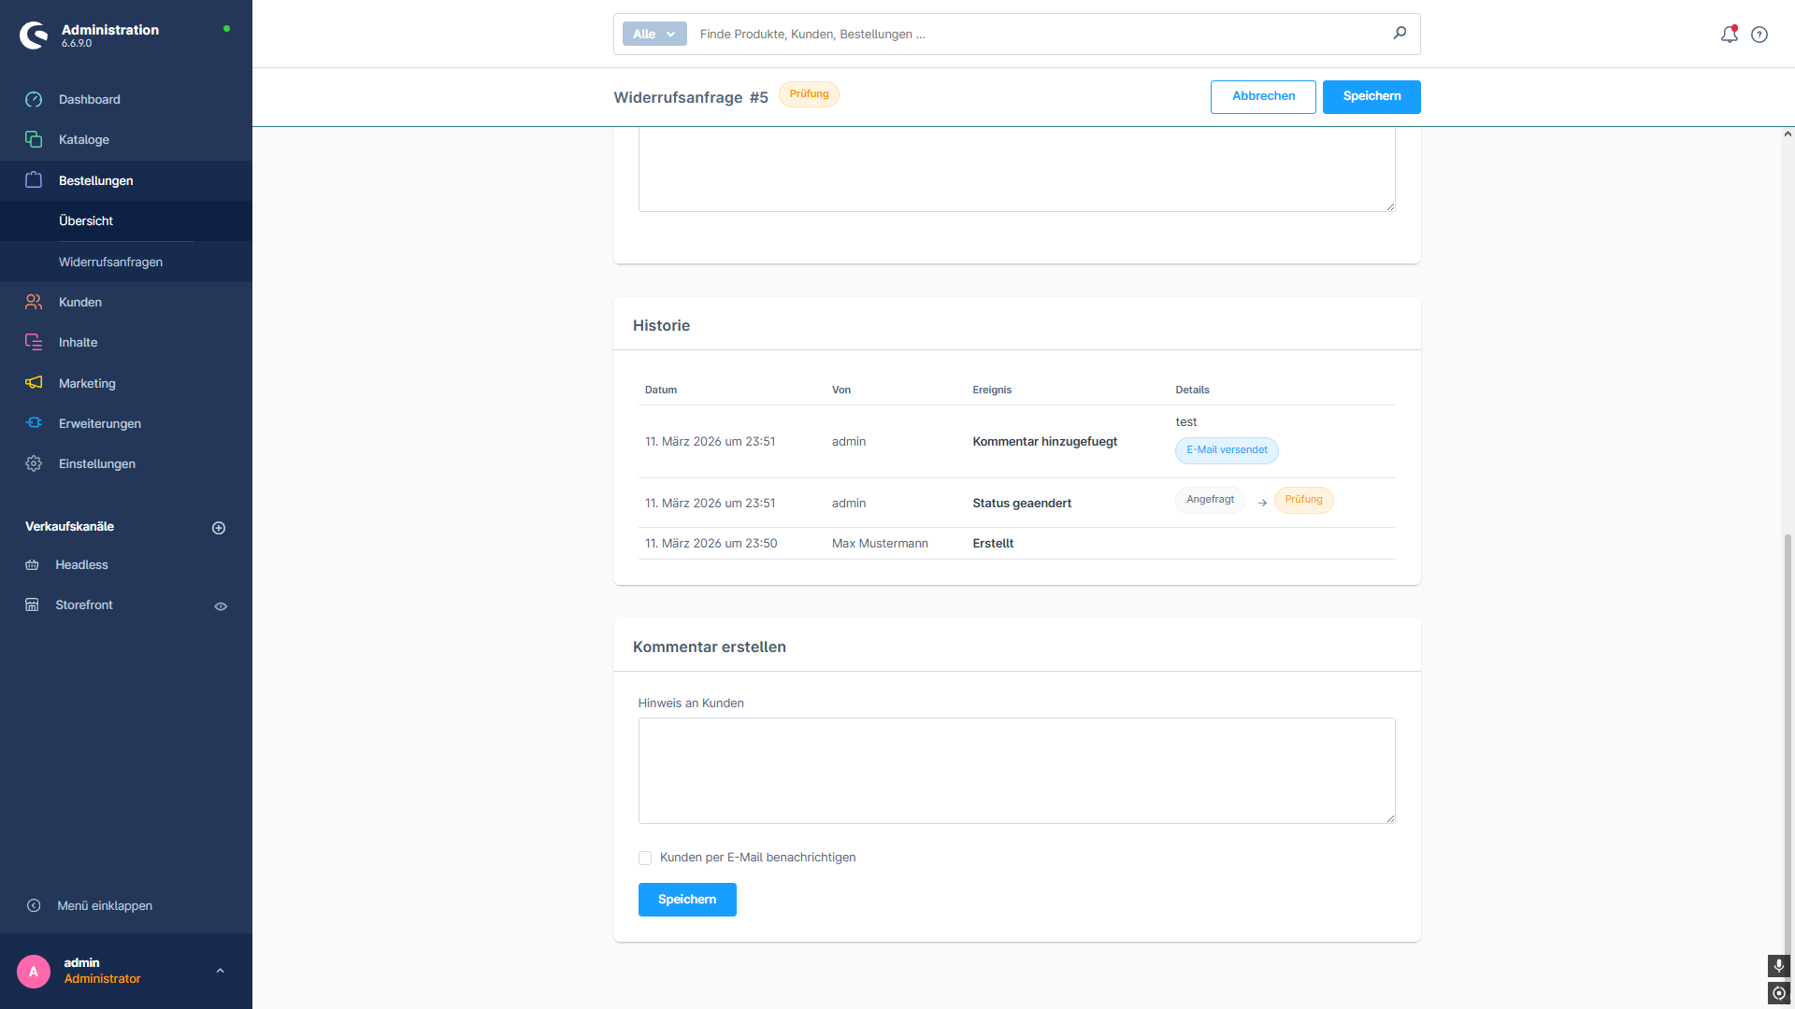Click the Kataloge icon in sidebar

pos(34,139)
